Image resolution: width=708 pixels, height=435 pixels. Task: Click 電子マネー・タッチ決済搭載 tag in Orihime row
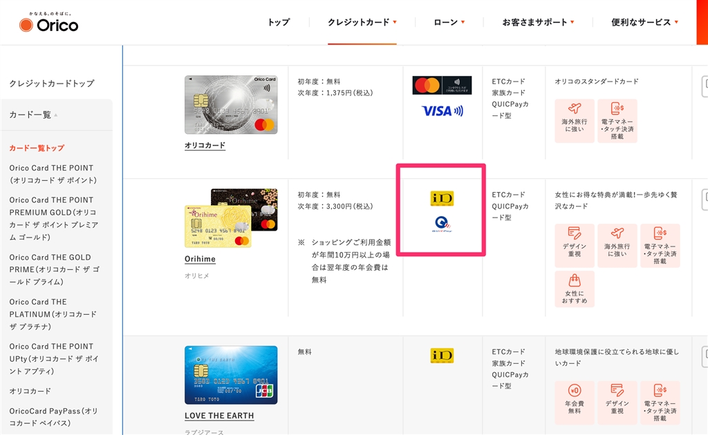coord(660,246)
